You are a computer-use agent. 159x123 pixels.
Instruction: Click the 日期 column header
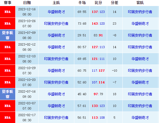pyautogui.click(x=27, y=3)
